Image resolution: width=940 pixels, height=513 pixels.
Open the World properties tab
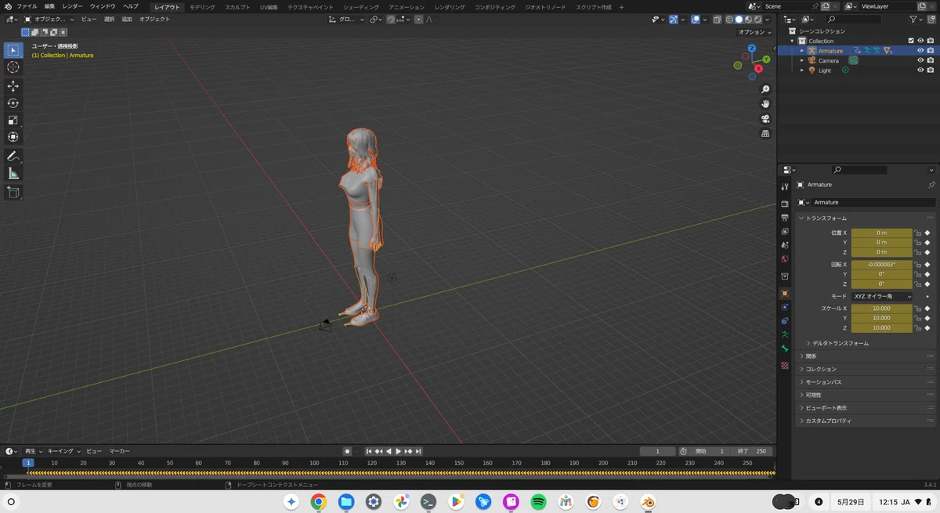coord(785,259)
